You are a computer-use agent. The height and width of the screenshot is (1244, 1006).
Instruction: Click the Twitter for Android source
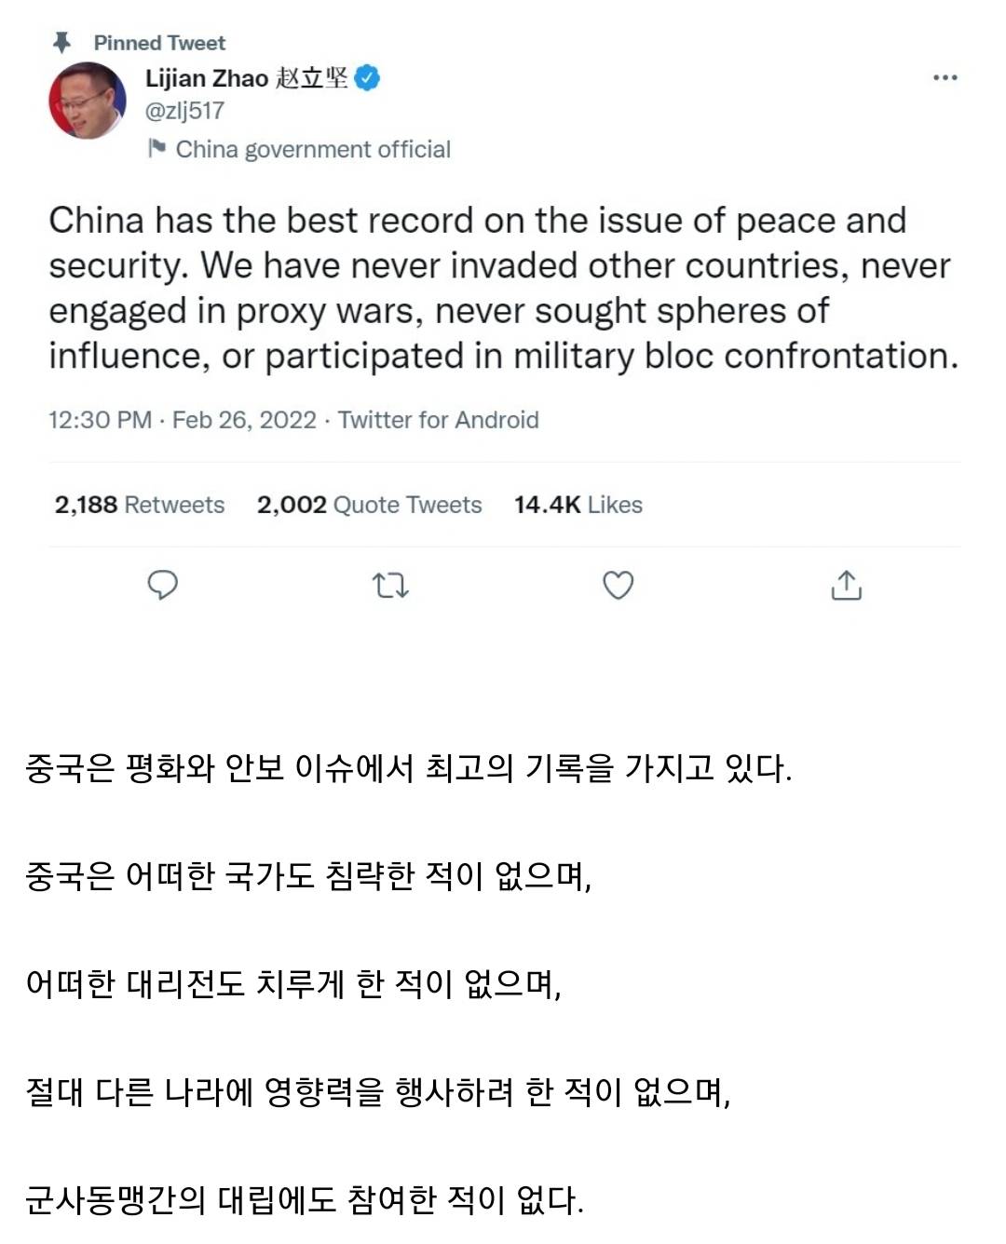pyautogui.click(x=438, y=420)
